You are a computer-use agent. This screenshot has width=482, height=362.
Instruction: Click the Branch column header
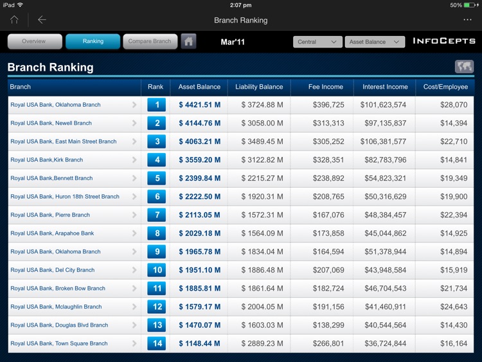click(21, 87)
